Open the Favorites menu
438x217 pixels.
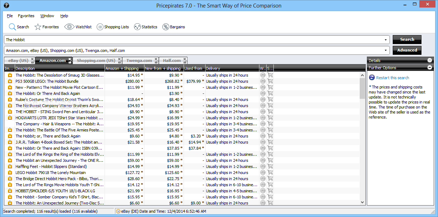pos(26,16)
